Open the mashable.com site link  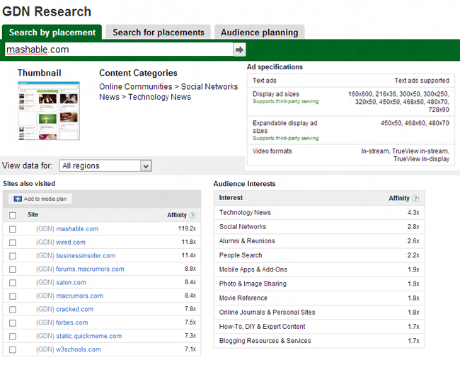pos(77,229)
